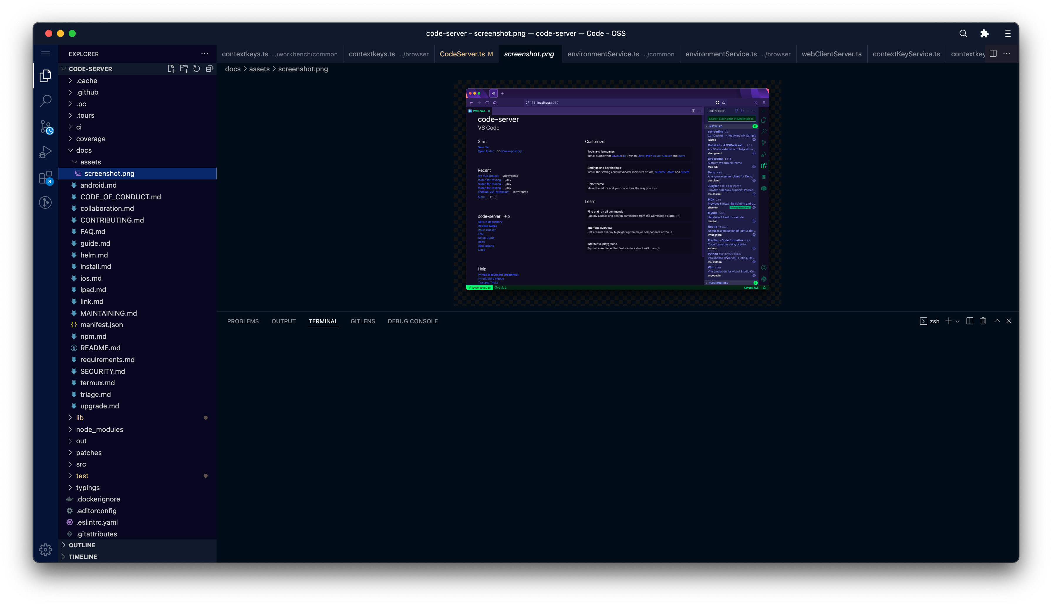Screen dimensions: 1052x606
Task: Open the Source Control view
Action: 45,127
